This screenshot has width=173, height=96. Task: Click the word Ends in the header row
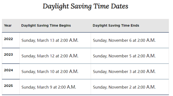pyautogui.click(x=135, y=25)
